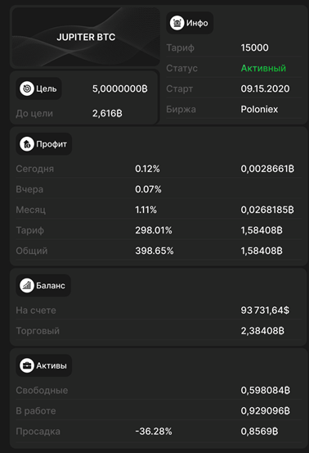Viewport: 309px width, 453px height.
Task: Open the JUPITER BTC card banner
Action: 86,37
